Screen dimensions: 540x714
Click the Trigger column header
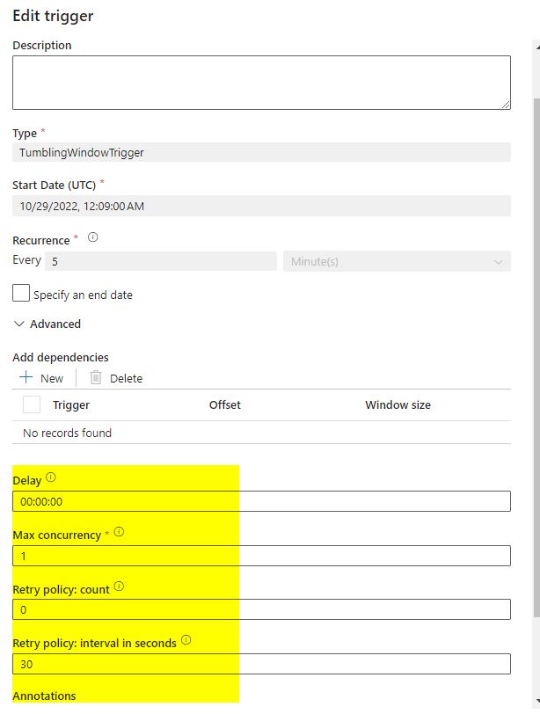71,404
